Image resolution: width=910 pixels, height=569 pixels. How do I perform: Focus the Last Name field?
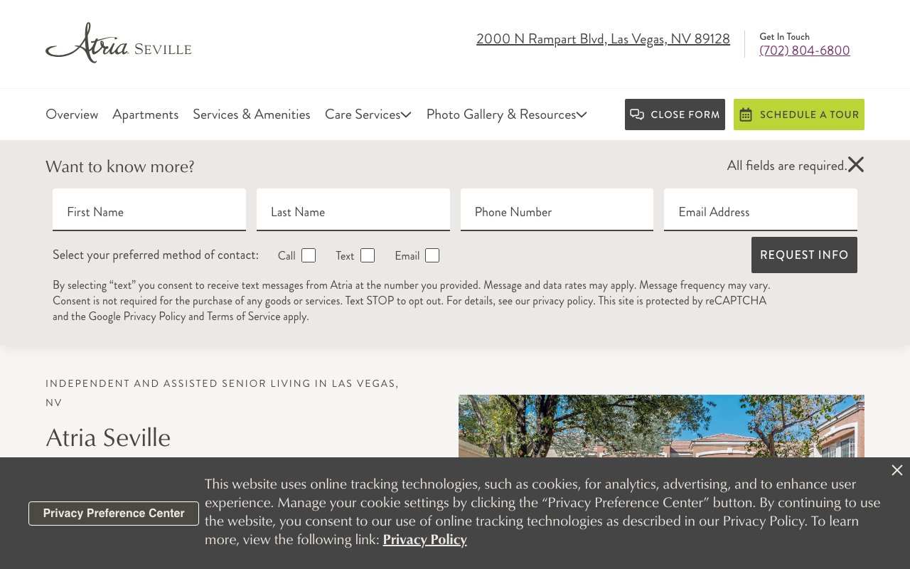[353, 210]
